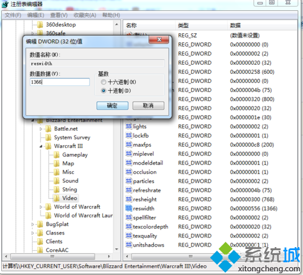Select the World of Warcraft Laur tree item

(x=83, y=216)
